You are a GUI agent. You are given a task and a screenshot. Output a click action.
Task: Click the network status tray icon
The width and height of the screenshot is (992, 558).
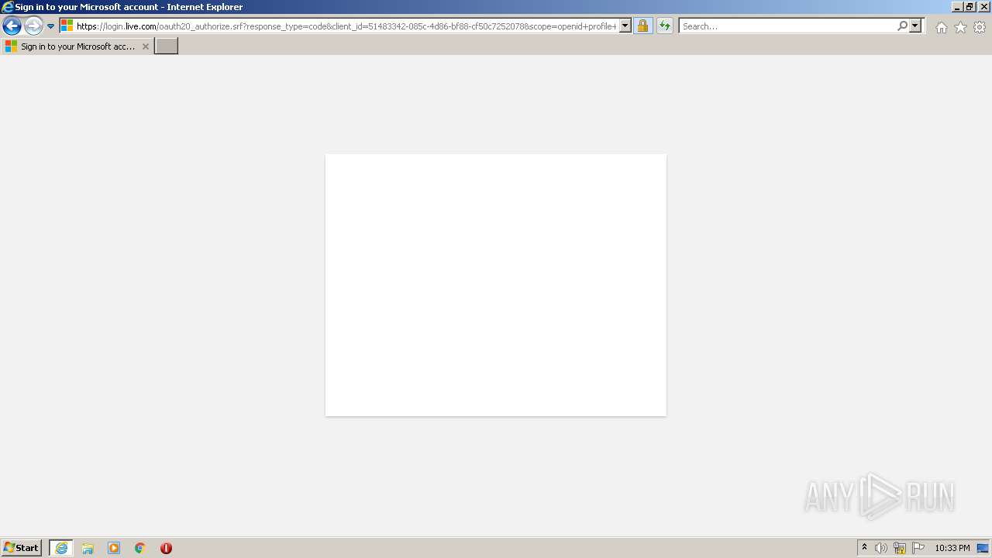click(900, 548)
